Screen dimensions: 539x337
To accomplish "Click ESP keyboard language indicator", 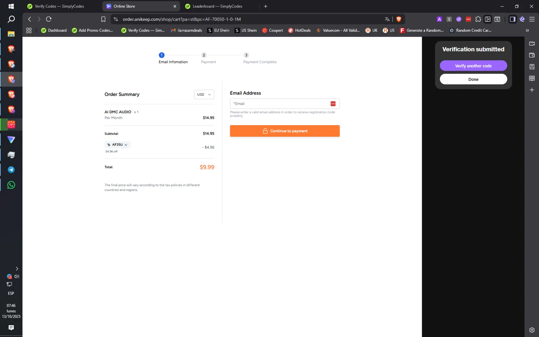I will 11,293.
